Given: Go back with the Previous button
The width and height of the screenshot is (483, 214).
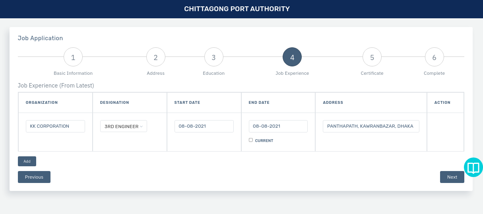Looking at the screenshot, I should tap(34, 177).
